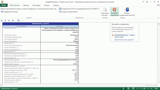
Task: Select the 14,00 pension fund value
Action: (x=59, y=53)
